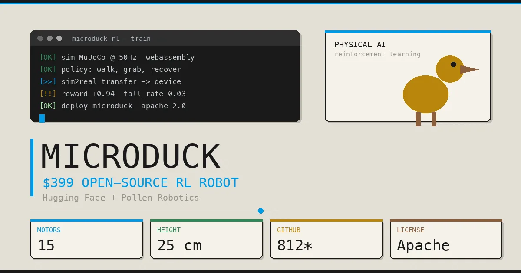Open the MOTORS 15 stat card
This screenshot has width=521, height=273.
click(87, 239)
